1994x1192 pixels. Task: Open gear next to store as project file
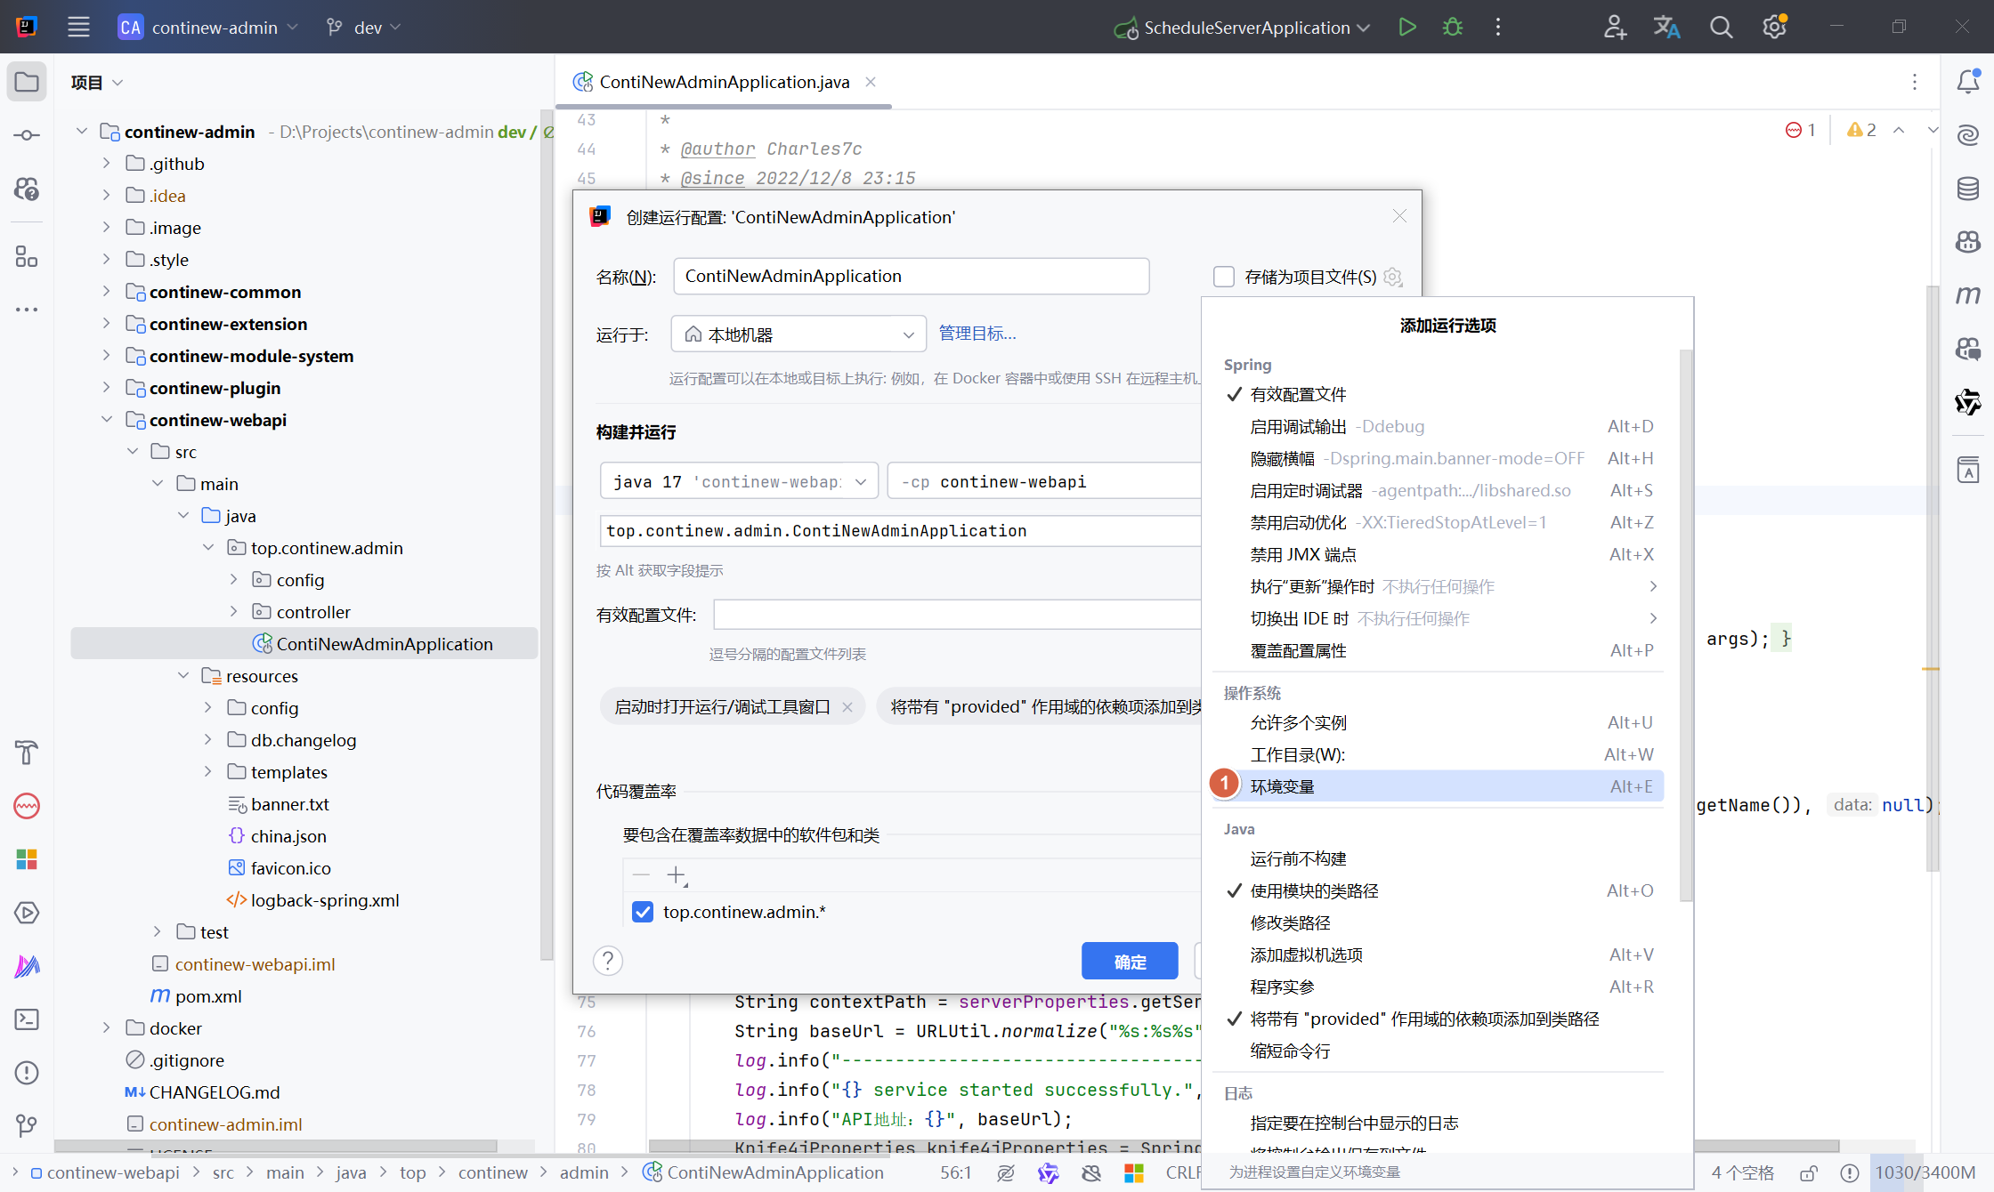pyautogui.click(x=1393, y=277)
